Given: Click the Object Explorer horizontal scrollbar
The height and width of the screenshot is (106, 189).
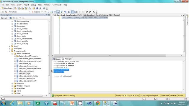Looking at the screenshot, I should coord(22,96).
